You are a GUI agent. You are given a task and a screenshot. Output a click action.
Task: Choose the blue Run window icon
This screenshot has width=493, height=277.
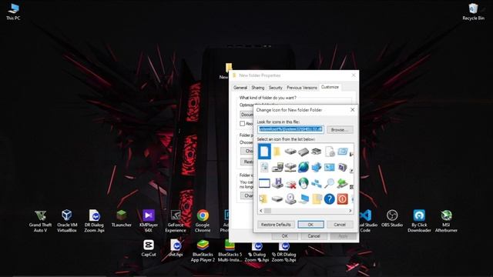pos(342,152)
